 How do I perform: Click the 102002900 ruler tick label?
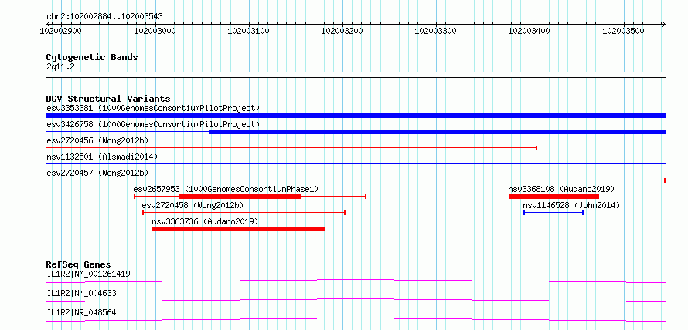[60, 31]
